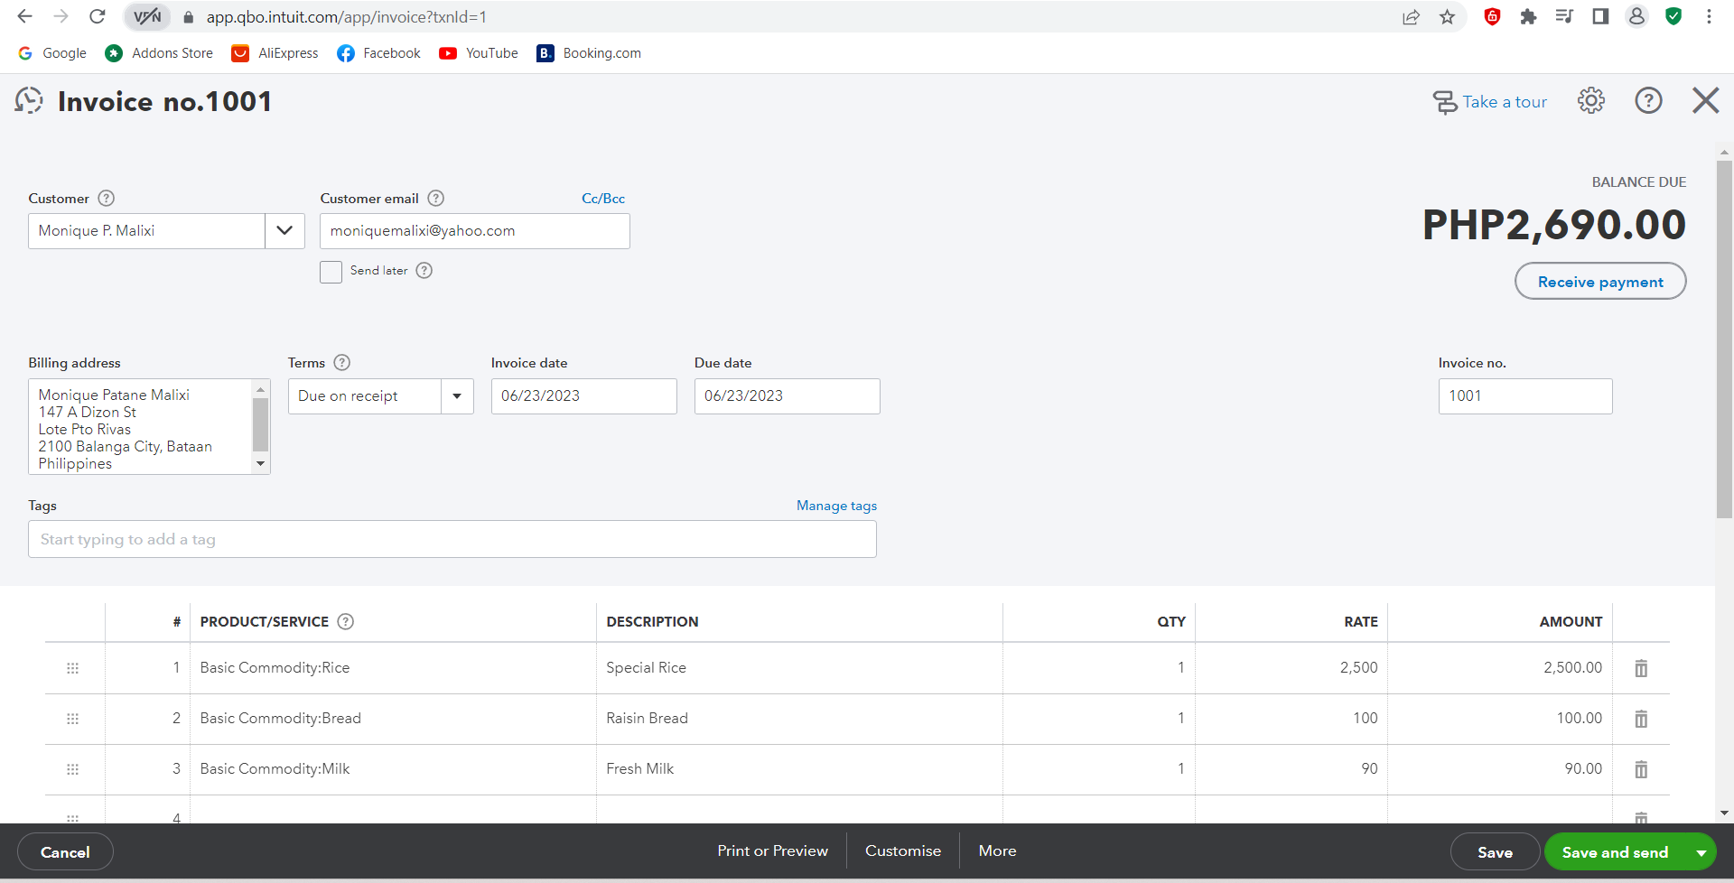Click the billing address scroll down arrow

(x=261, y=464)
